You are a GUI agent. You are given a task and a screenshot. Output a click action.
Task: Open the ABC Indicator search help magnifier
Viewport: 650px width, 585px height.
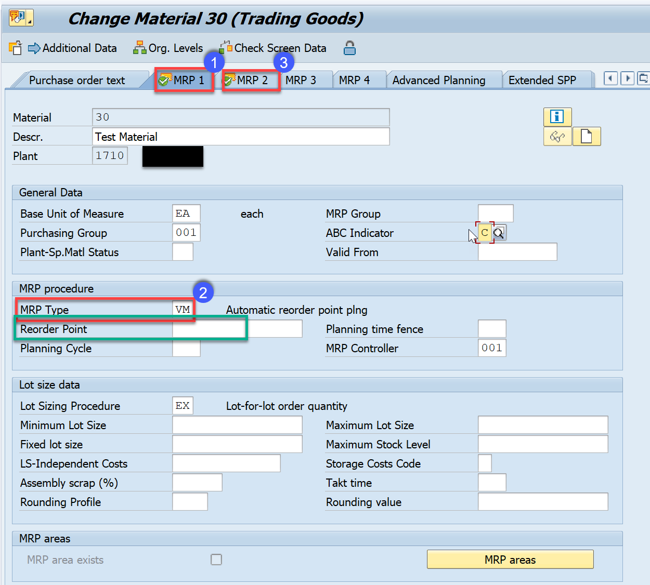tap(499, 233)
